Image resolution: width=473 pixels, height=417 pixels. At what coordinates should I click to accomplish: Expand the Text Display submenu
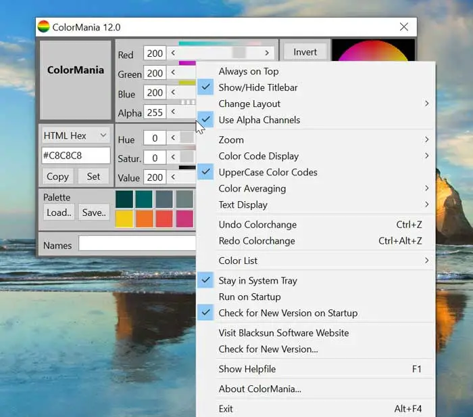[316, 204]
